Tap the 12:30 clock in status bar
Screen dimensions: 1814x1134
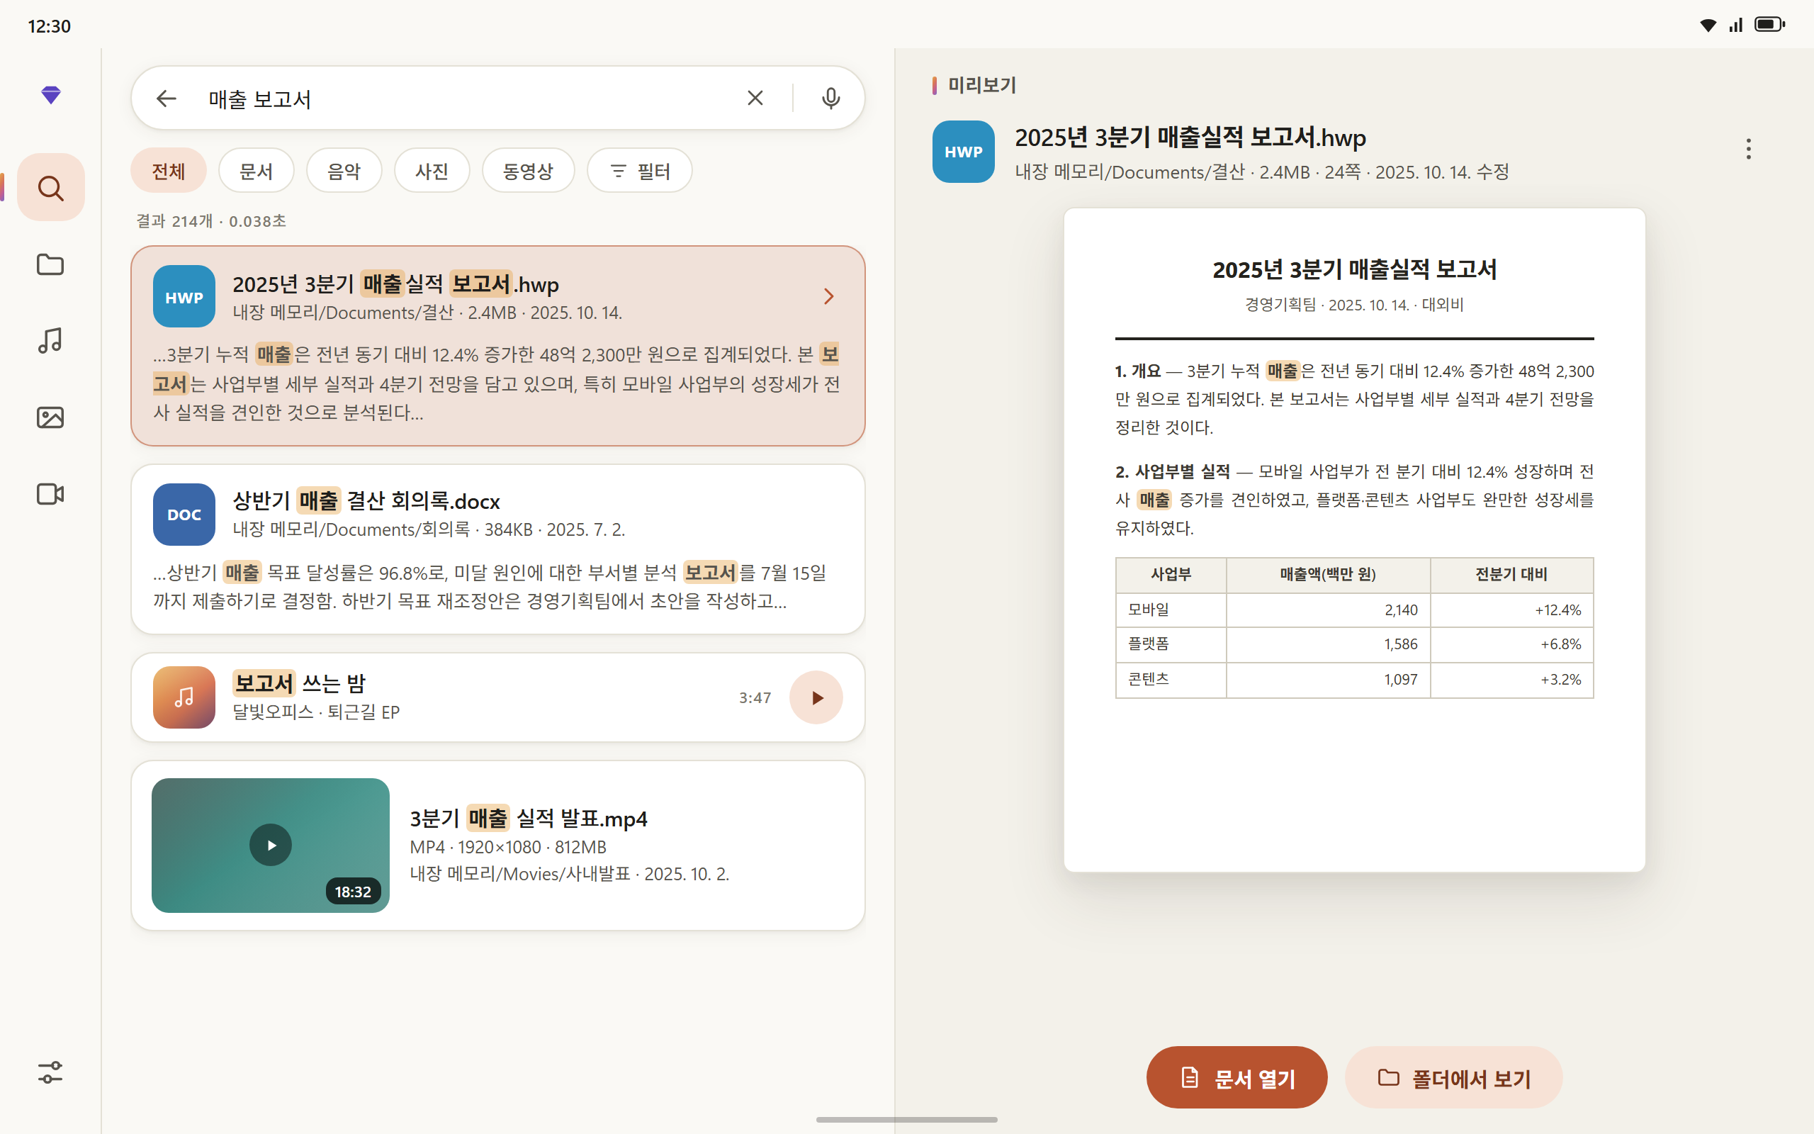(50, 26)
